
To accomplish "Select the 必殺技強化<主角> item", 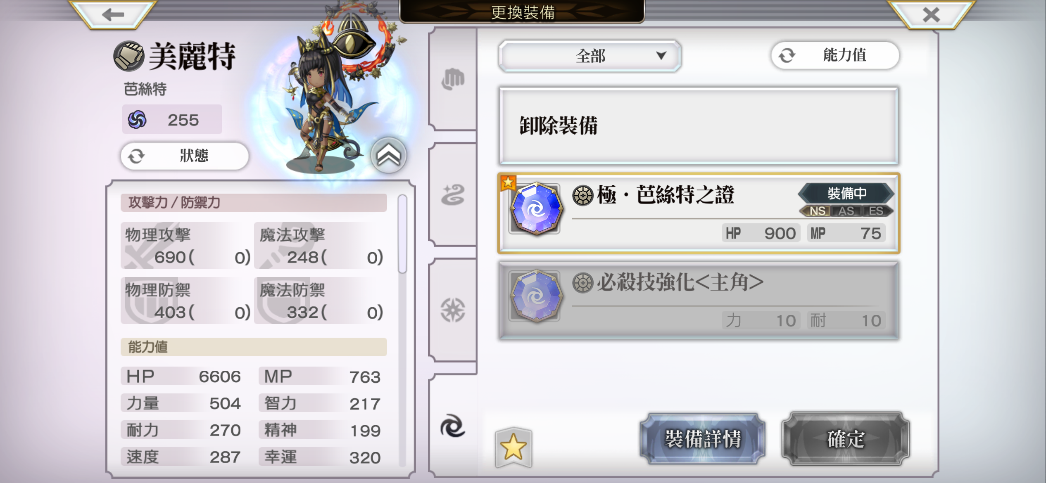I will point(699,301).
